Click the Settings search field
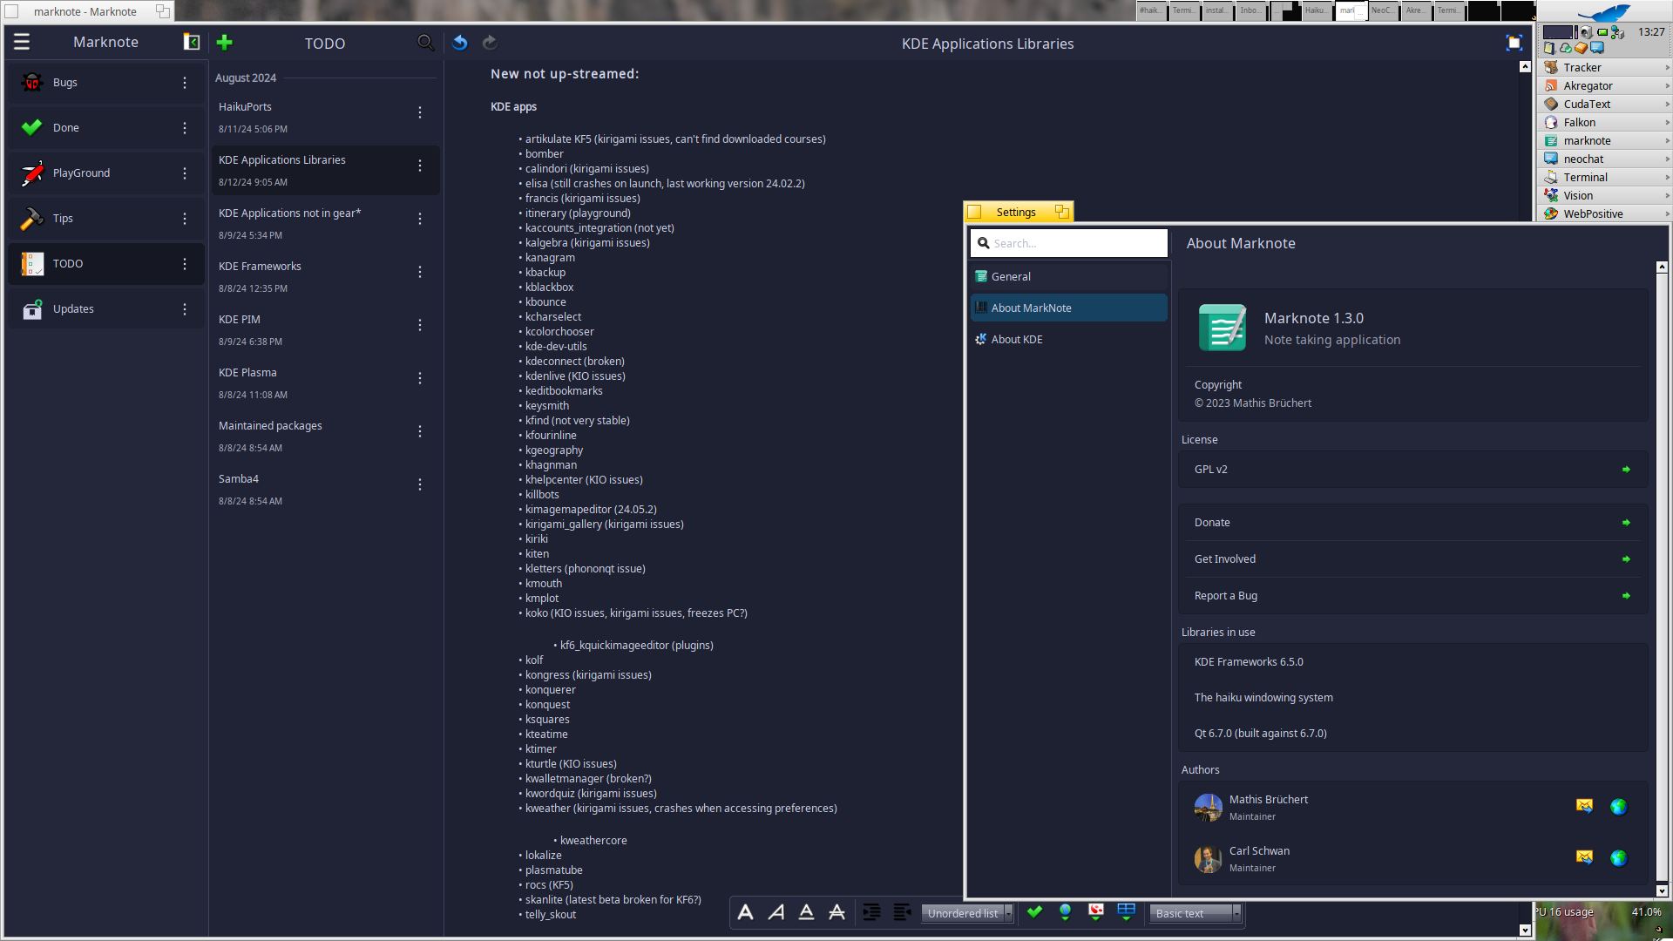Image resolution: width=1673 pixels, height=941 pixels. point(1068,243)
